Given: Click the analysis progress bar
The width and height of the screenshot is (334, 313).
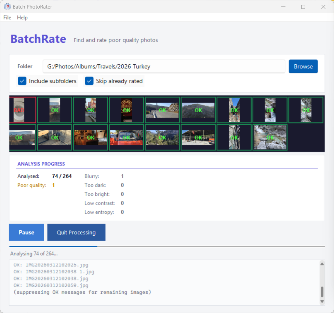Looking at the screenshot, I should point(167,246).
